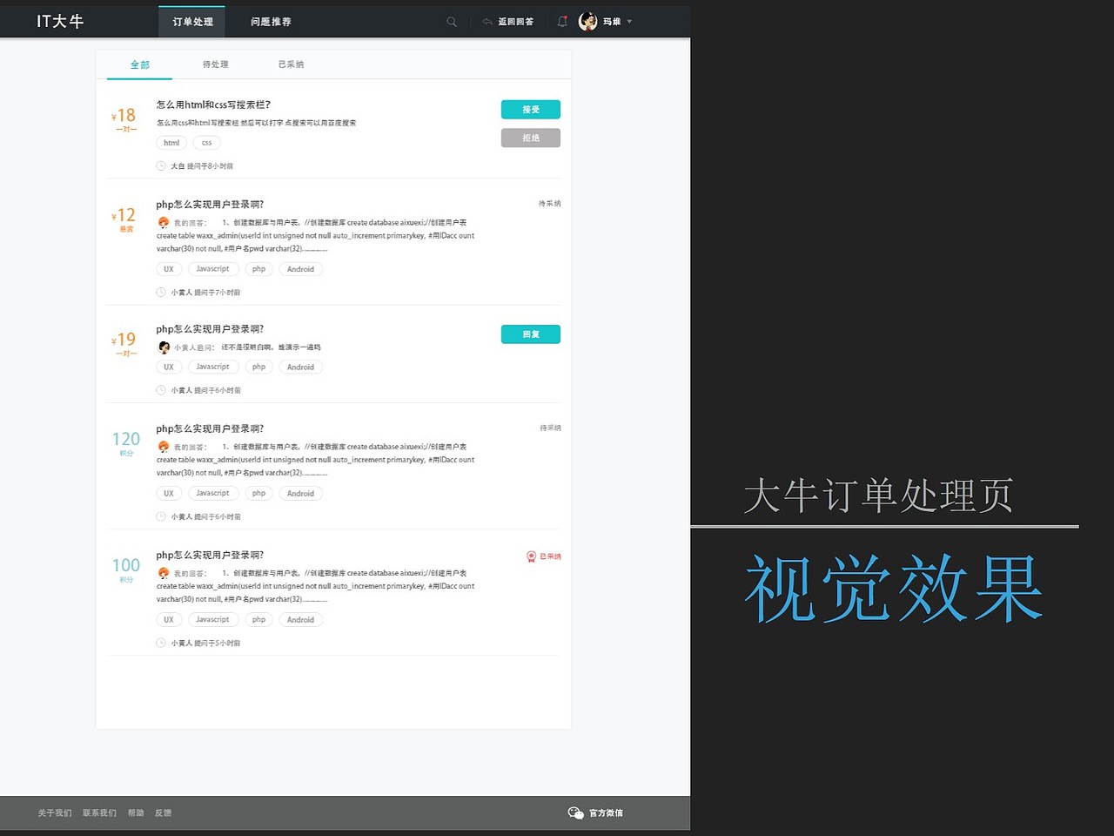Viewport: 1114px width, 836px height.
Task: Open the search icon in the top navigation
Action: coord(451,21)
